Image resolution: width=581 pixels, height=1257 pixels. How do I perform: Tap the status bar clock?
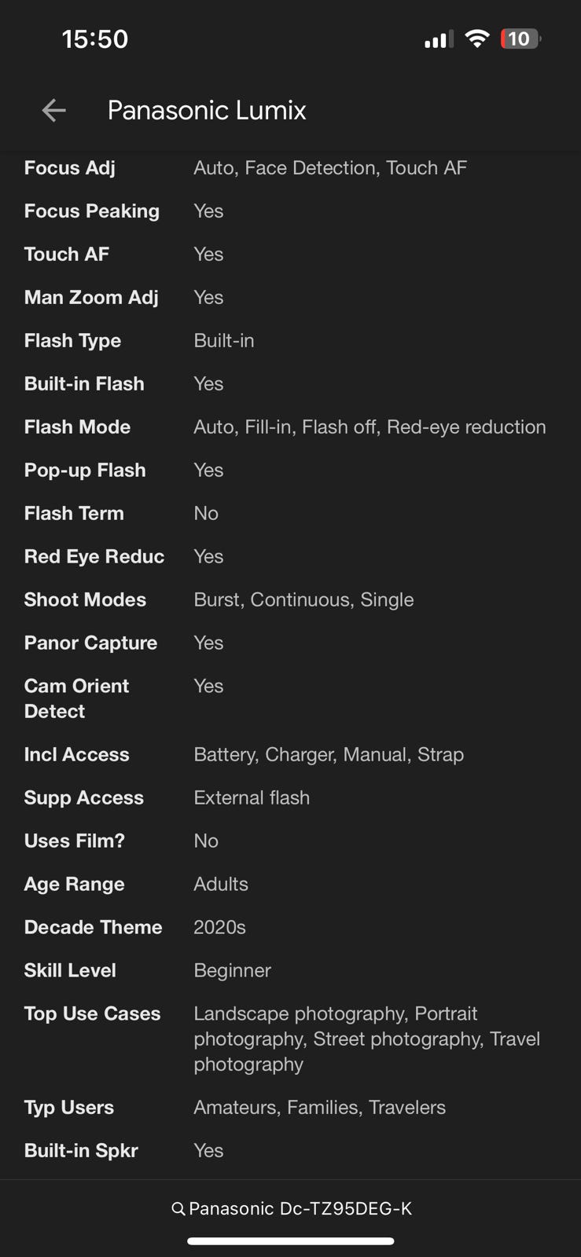(94, 39)
